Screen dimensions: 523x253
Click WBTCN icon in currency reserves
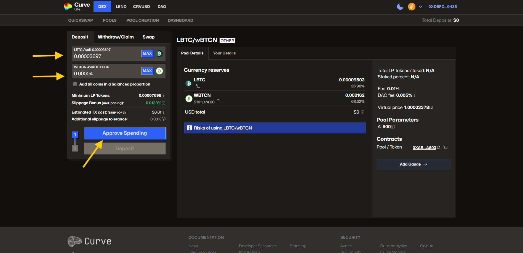click(189, 98)
